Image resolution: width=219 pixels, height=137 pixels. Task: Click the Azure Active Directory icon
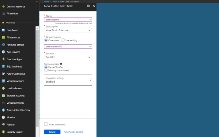[3, 110]
